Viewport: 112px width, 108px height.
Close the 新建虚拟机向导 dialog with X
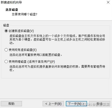point(108,2)
